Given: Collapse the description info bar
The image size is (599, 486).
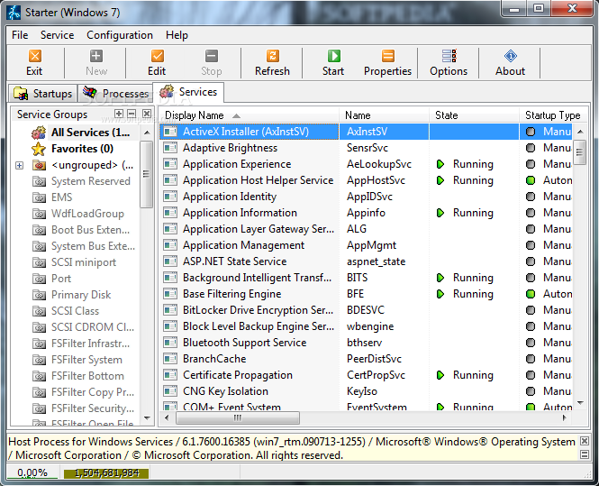Looking at the screenshot, I should (585, 454).
